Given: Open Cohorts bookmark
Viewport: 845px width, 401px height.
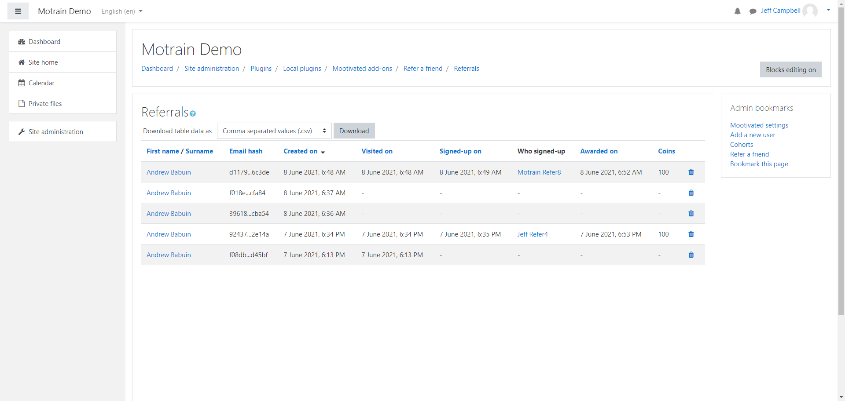Looking at the screenshot, I should coord(742,145).
